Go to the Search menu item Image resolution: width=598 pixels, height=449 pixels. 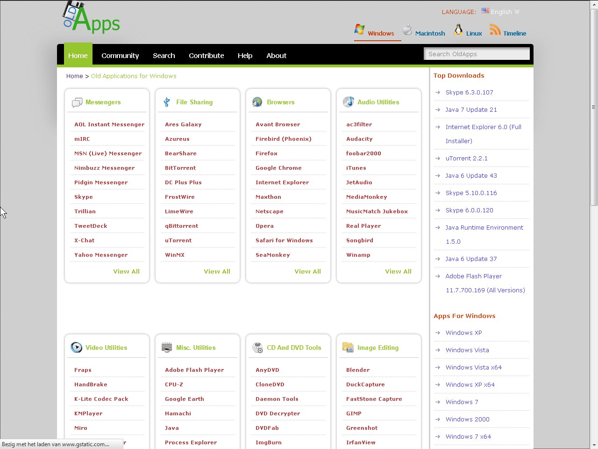pyautogui.click(x=164, y=55)
